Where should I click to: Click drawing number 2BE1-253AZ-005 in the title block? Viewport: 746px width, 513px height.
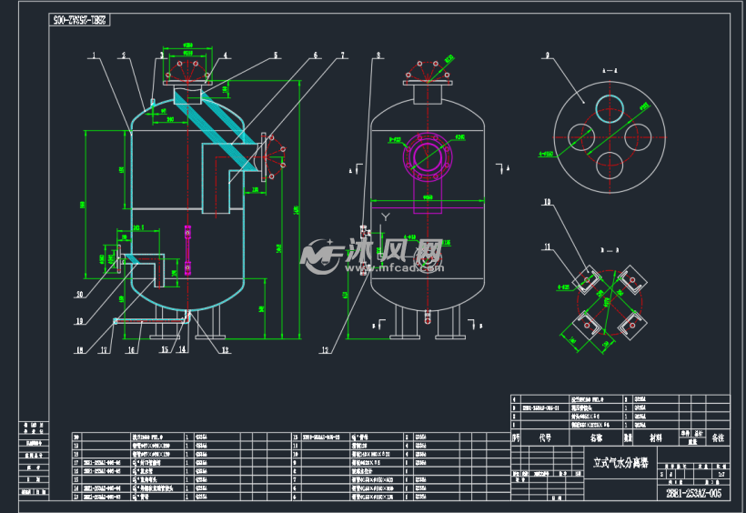(692, 493)
